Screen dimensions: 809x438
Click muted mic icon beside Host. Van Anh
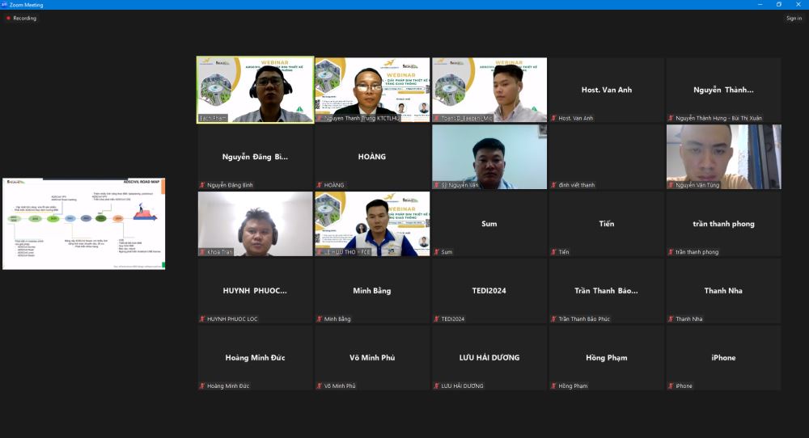[x=553, y=118]
